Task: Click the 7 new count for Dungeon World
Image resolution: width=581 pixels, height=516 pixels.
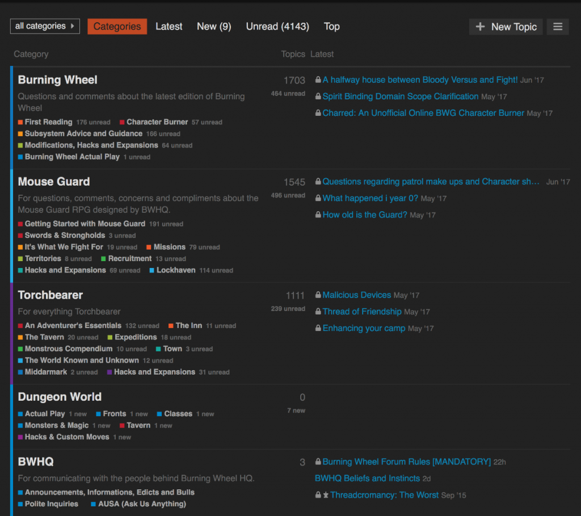Action: pyautogui.click(x=296, y=410)
